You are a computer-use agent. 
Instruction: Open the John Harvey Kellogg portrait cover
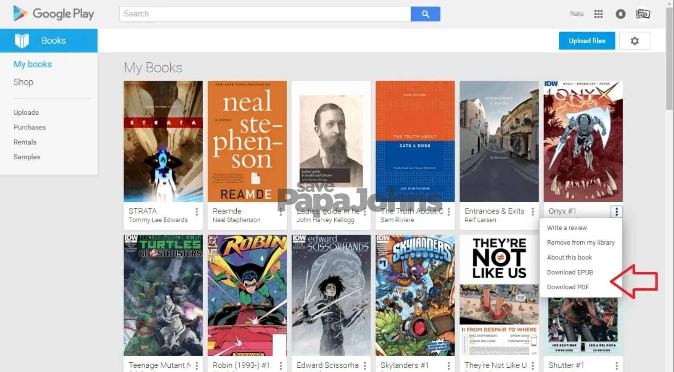331,141
